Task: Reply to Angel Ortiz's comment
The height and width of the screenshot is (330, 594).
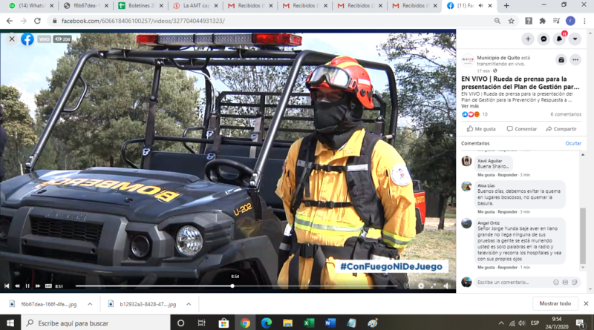Action: [x=507, y=267]
